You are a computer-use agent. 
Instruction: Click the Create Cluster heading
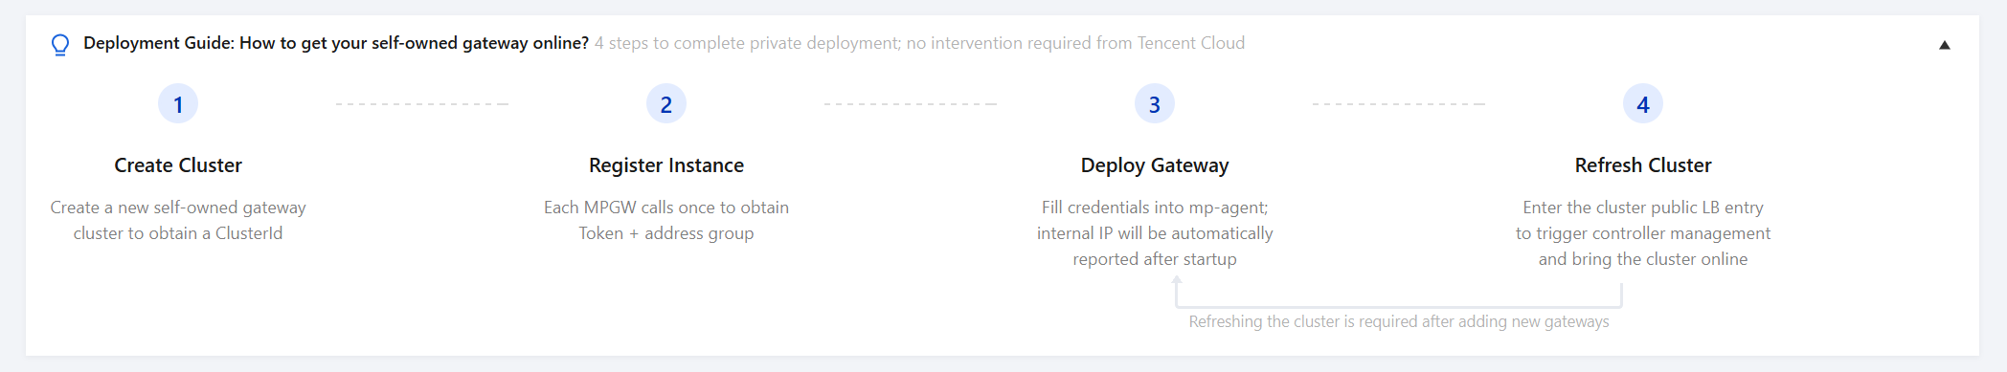(178, 165)
